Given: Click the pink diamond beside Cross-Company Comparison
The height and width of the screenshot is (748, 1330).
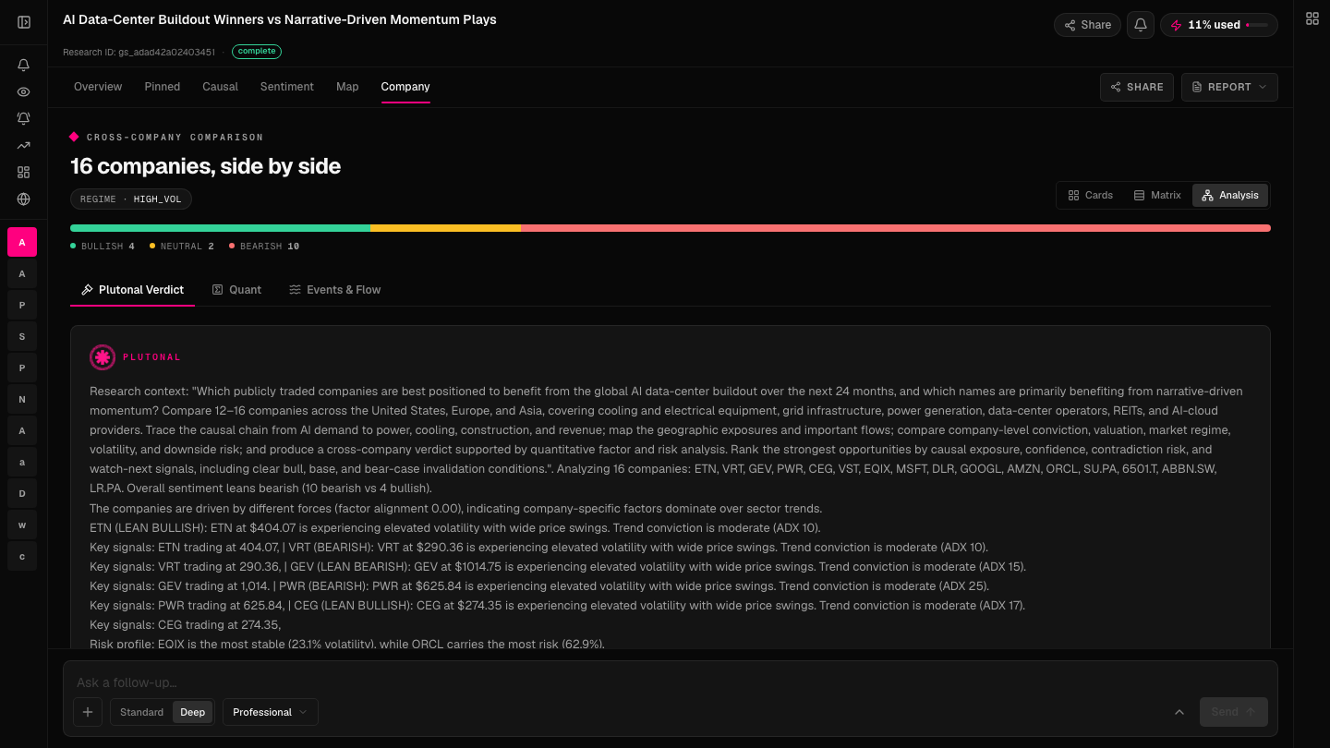Looking at the screenshot, I should point(74,137).
